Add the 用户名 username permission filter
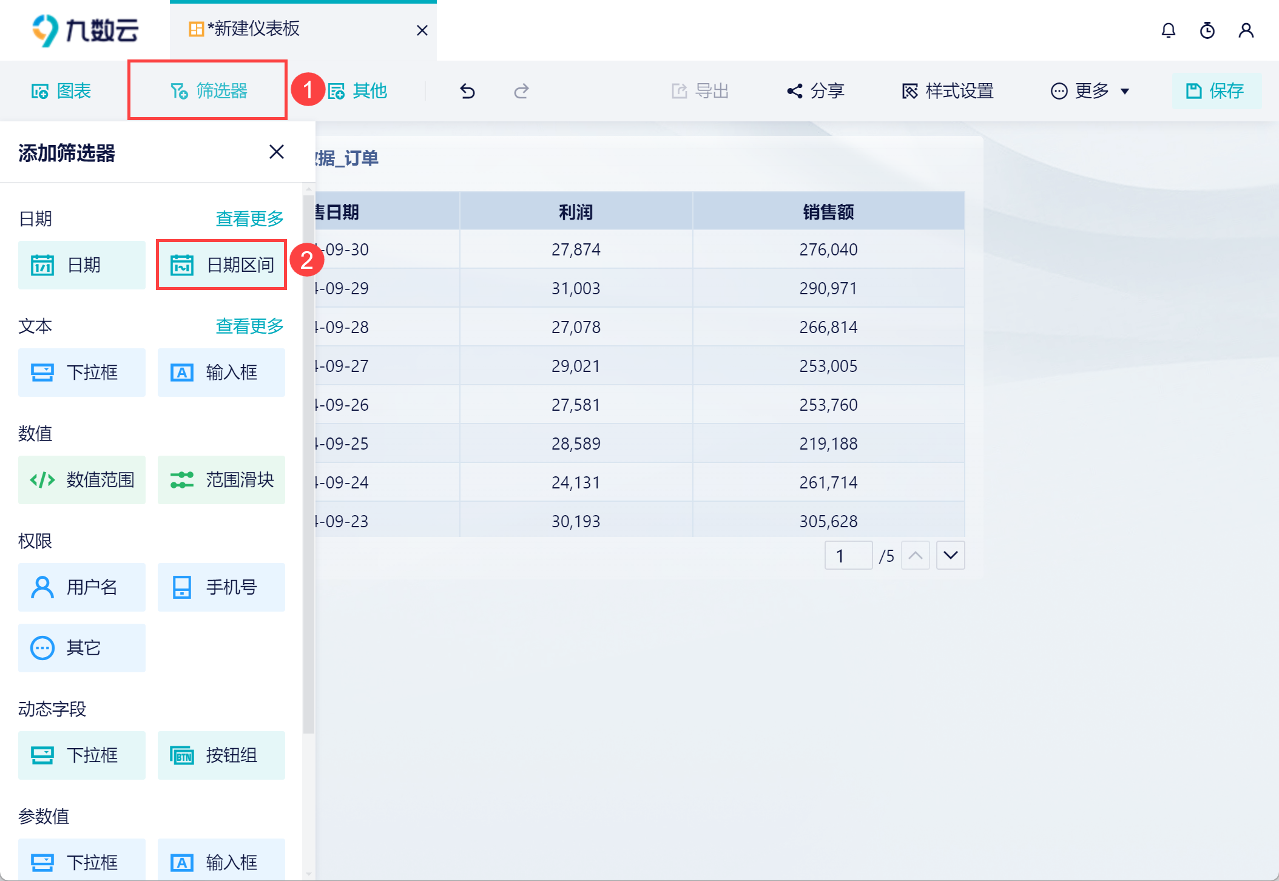The height and width of the screenshot is (881, 1279). [x=81, y=587]
